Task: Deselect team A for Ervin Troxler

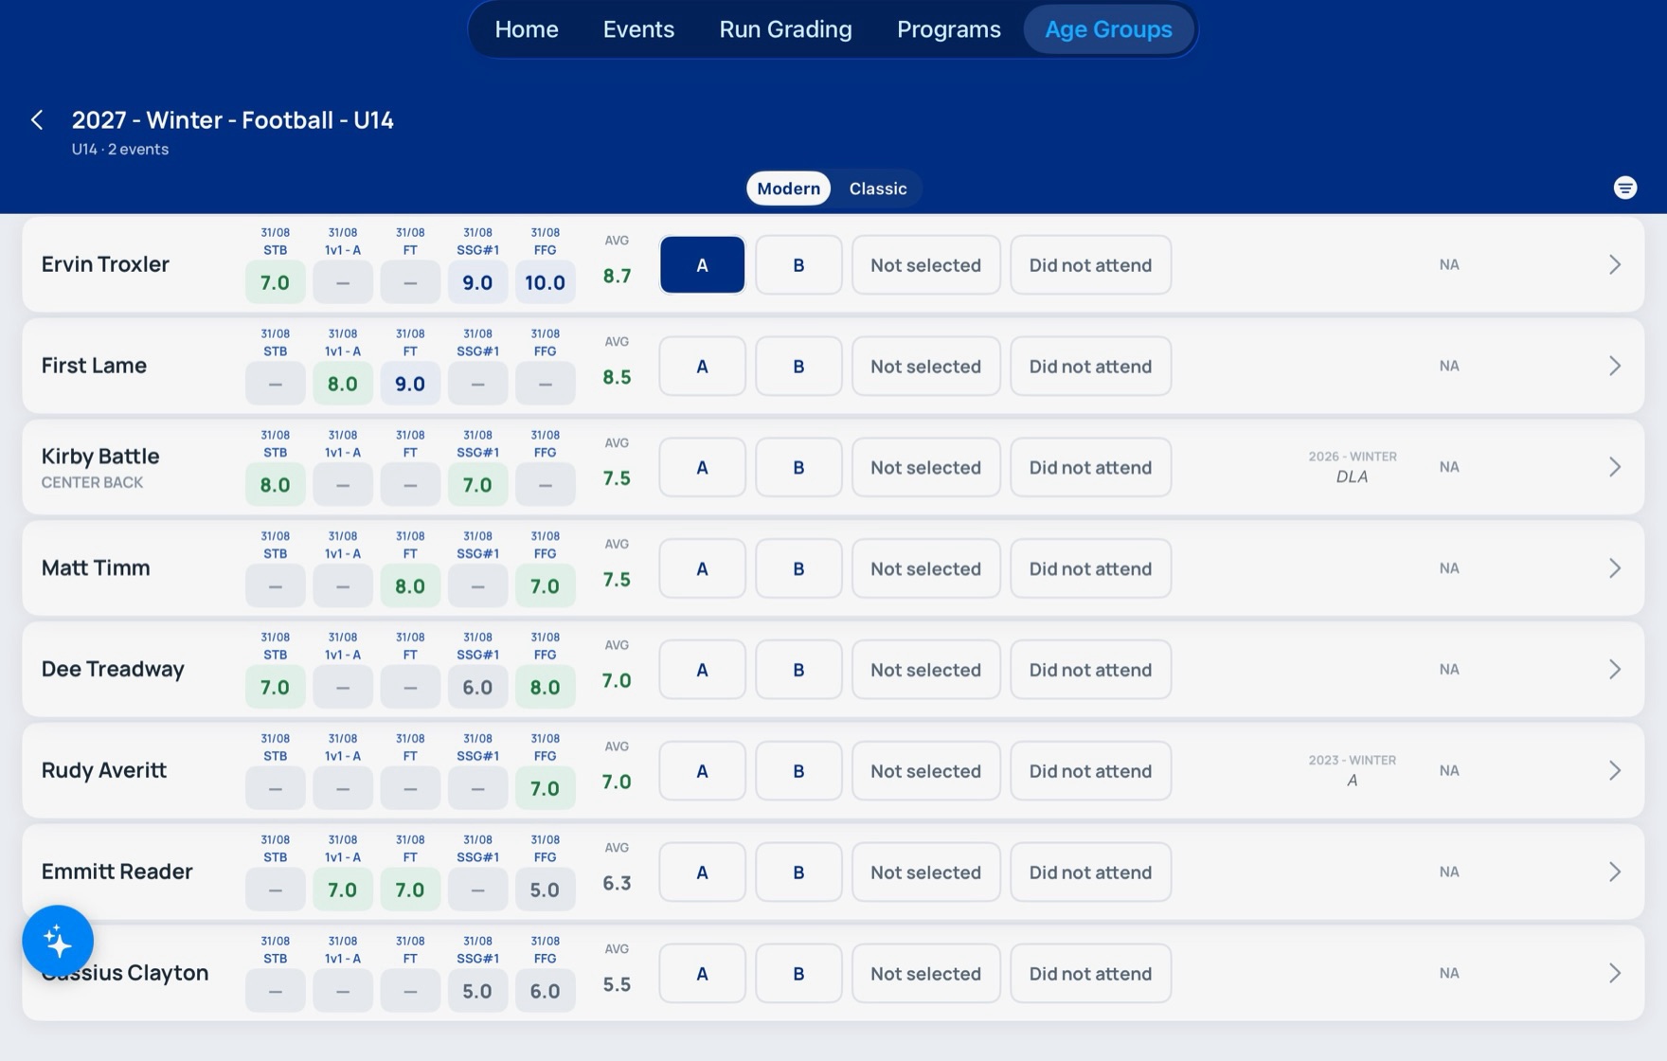Action: (702, 264)
